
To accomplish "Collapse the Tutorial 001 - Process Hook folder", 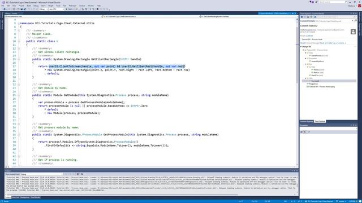I will pos(303,50).
